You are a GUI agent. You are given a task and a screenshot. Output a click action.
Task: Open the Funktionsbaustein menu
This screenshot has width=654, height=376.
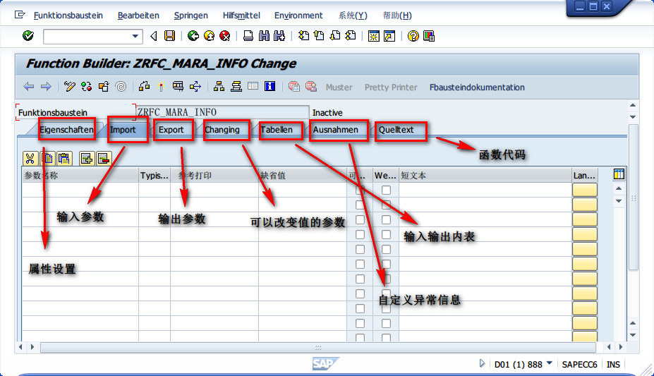point(68,16)
